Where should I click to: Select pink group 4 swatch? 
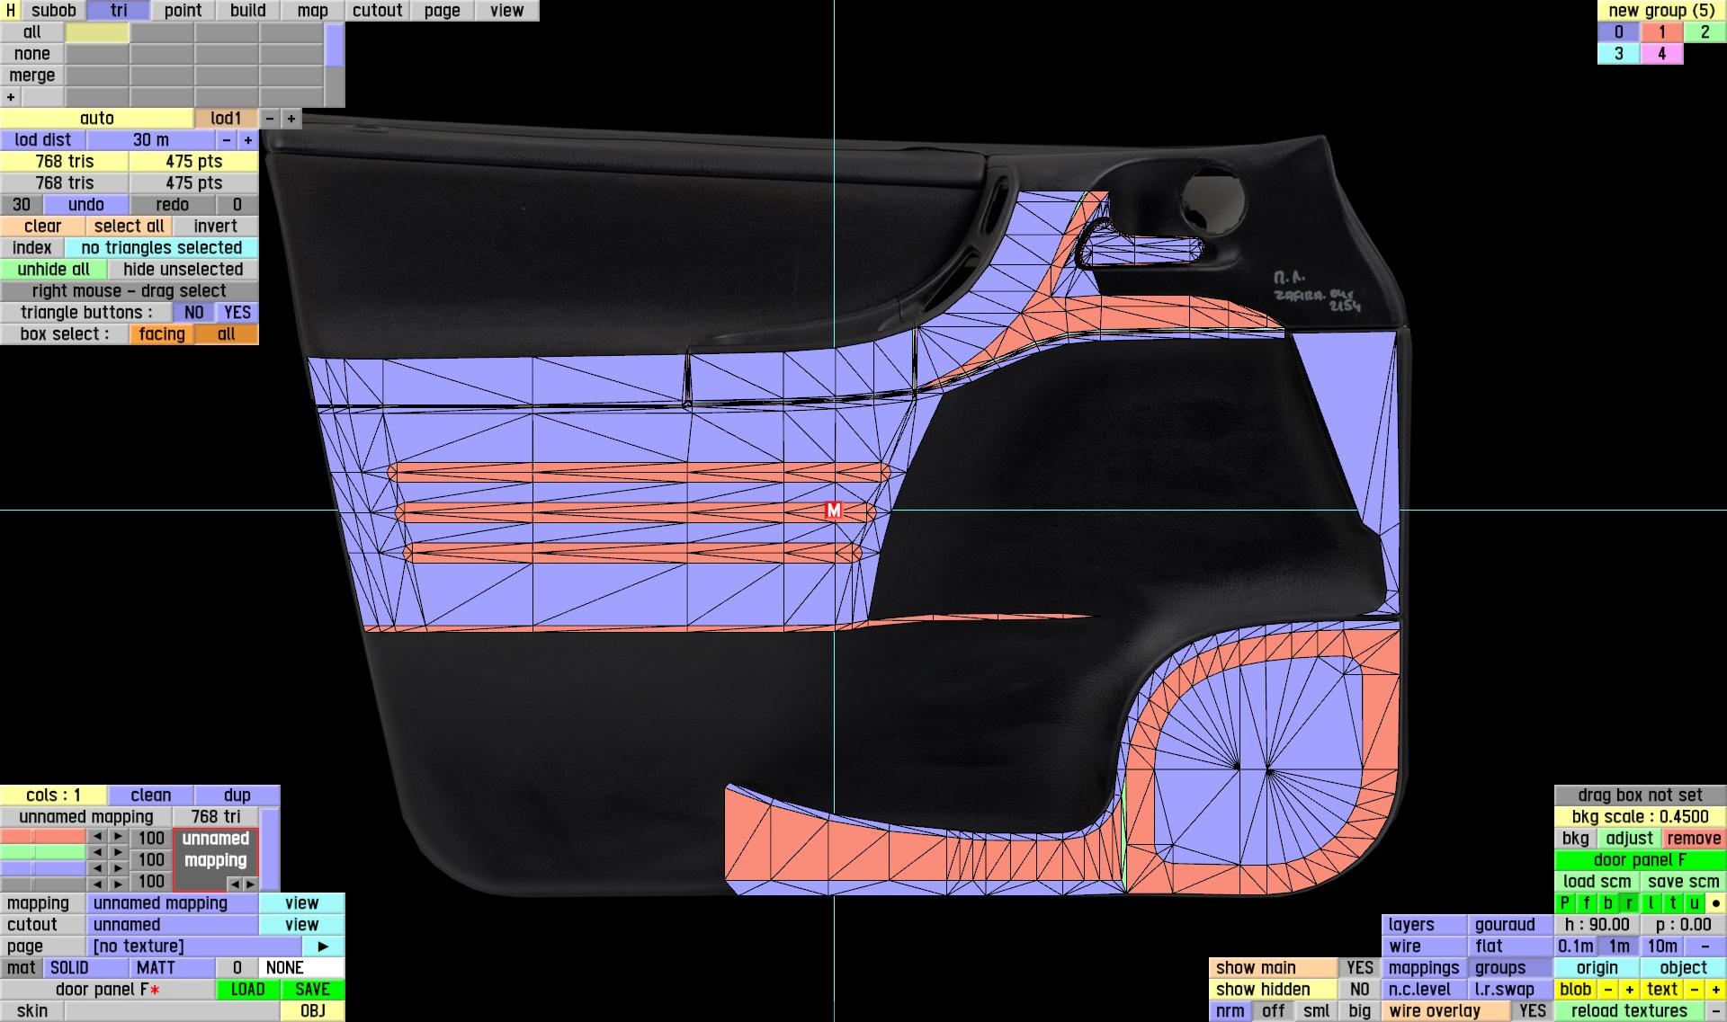pos(1660,54)
